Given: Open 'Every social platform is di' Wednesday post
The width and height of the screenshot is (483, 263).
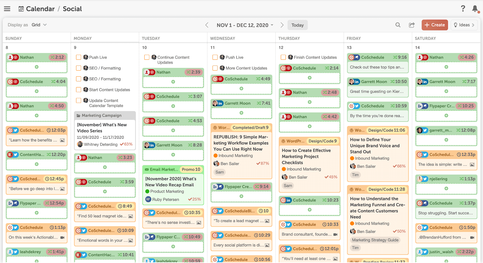Looking at the screenshot, I should tap(241, 245).
